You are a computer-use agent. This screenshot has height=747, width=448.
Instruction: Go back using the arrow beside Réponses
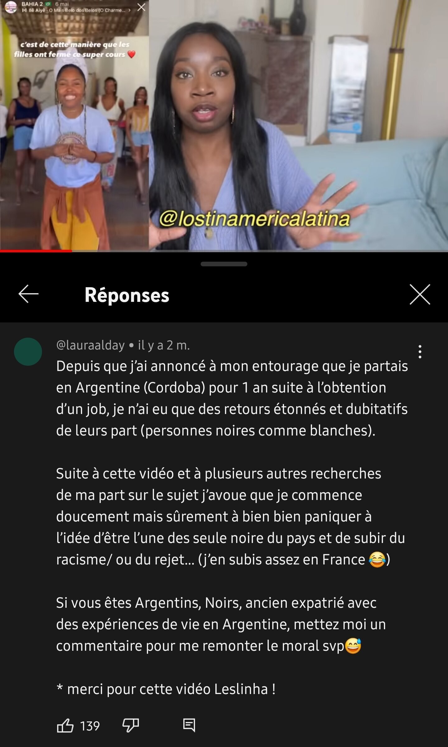[x=28, y=294]
